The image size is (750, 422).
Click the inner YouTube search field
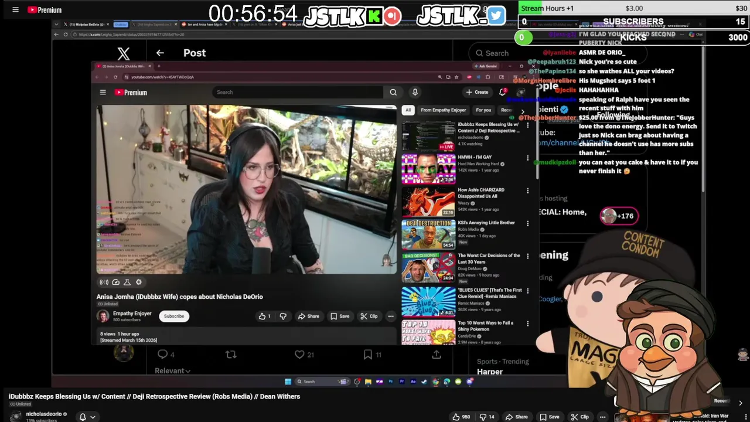point(299,92)
